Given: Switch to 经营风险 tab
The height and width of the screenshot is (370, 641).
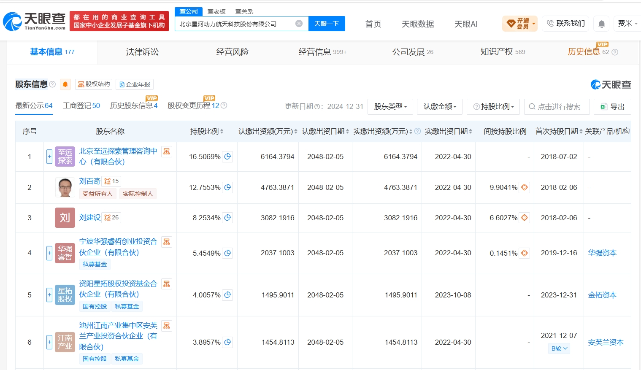Looking at the screenshot, I should point(233,52).
